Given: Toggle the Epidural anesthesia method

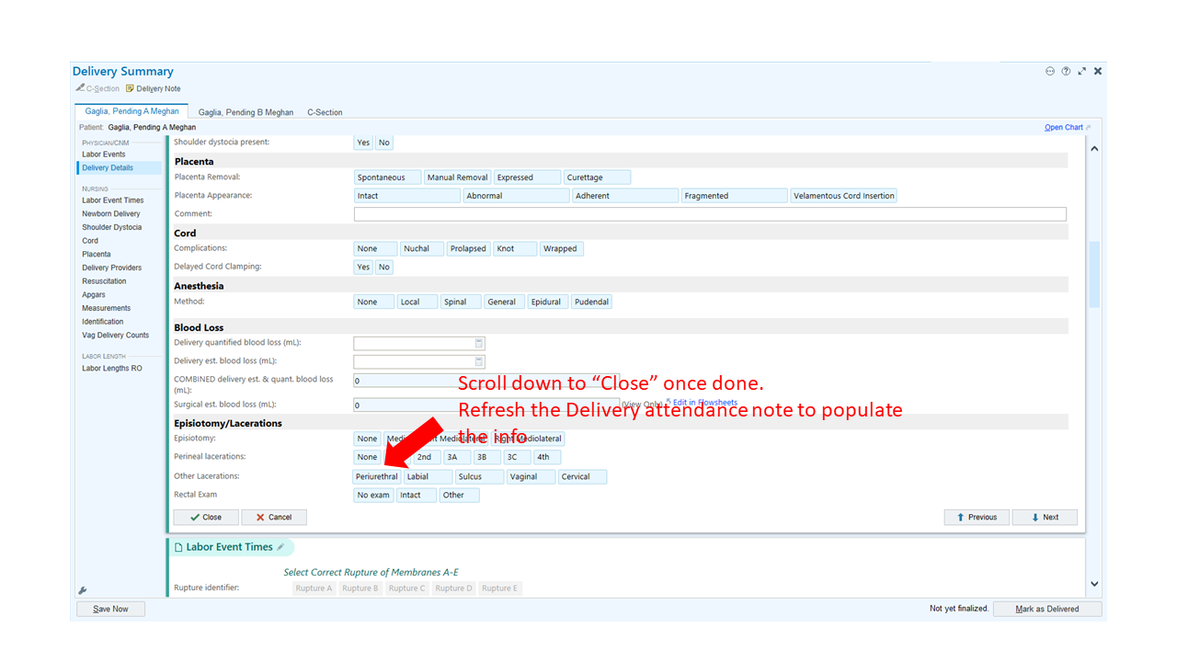Looking at the screenshot, I should 546,302.
